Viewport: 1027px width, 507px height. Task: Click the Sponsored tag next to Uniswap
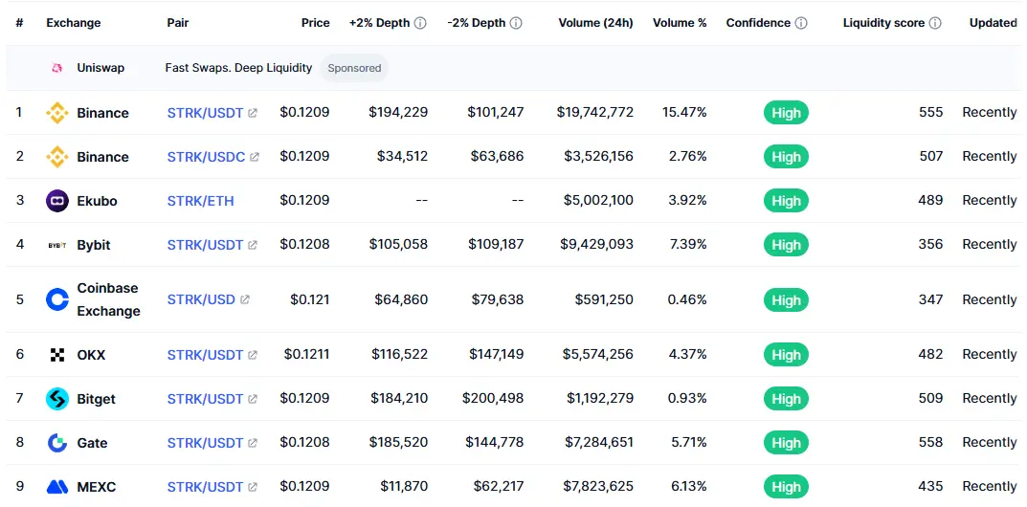tap(354, 68)
